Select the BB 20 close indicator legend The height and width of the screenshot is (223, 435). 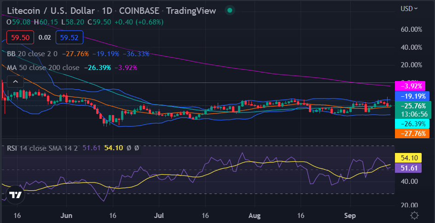coord(32,53)
